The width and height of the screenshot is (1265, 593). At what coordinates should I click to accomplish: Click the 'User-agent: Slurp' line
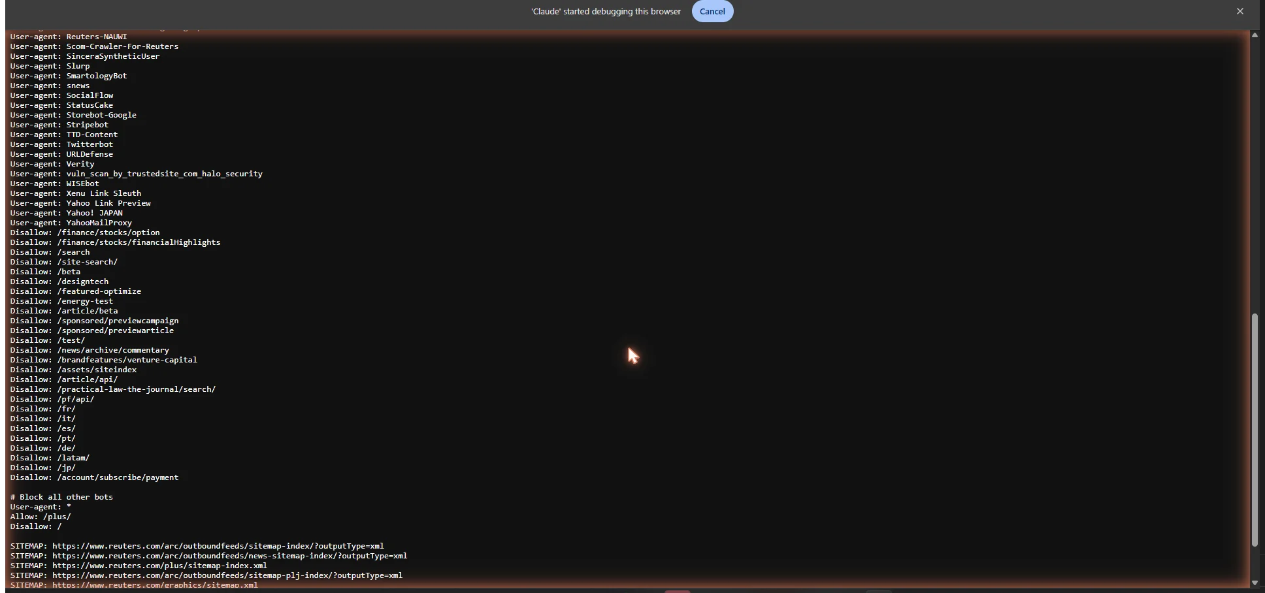tap(50, 66)
